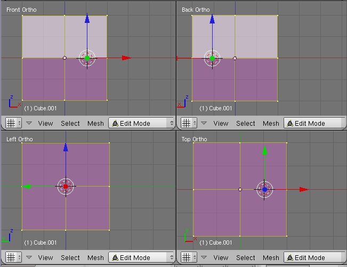Image resolution: width=347 pixels, height=267 pixels.
Task: Collapse header menus triangle in Left Ortho view
Action: pyautogui.click(x=29, y=257)
